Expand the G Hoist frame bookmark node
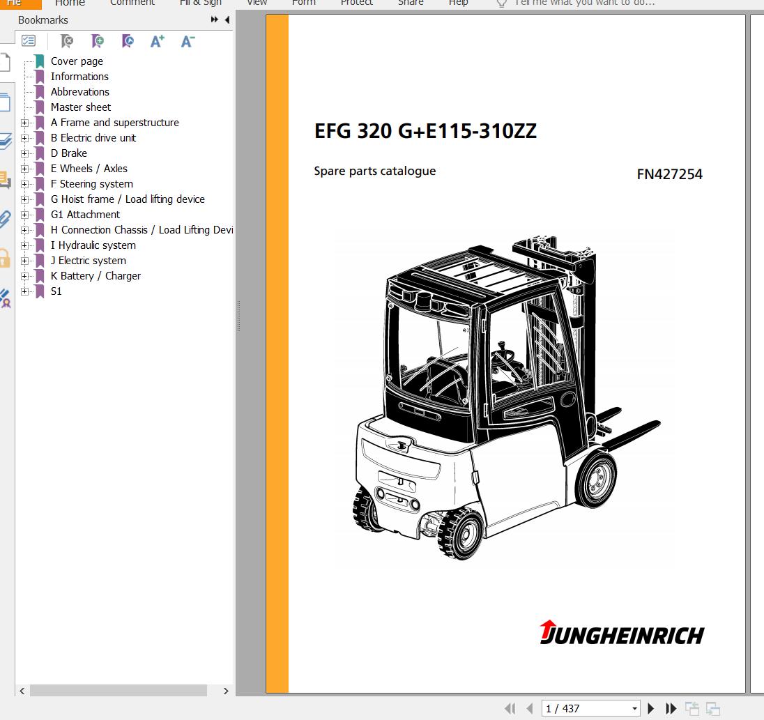 (x=24, y=200)
